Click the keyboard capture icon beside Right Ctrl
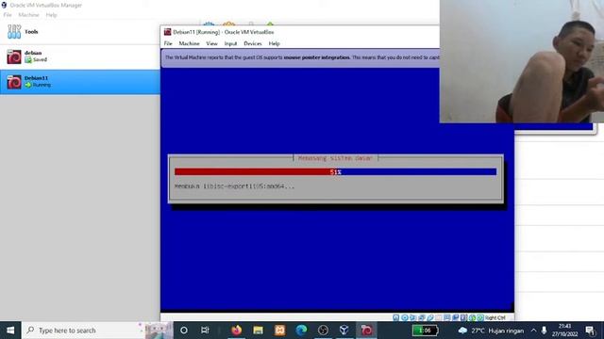604x339 pixels. (480, 317)
